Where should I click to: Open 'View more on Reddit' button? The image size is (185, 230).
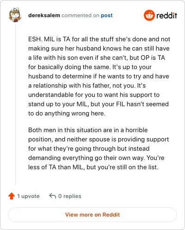click(92, 215)
